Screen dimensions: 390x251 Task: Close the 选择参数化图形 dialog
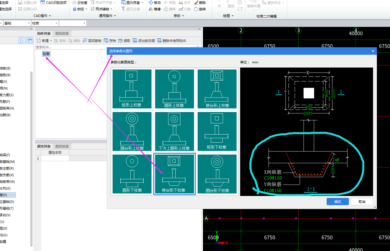[373, 51]
